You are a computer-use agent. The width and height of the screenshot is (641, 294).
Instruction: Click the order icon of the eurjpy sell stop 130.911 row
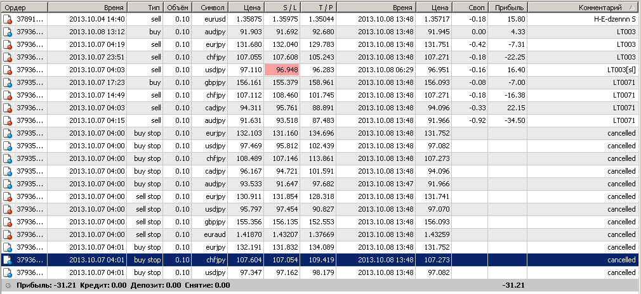coord(8,196)
